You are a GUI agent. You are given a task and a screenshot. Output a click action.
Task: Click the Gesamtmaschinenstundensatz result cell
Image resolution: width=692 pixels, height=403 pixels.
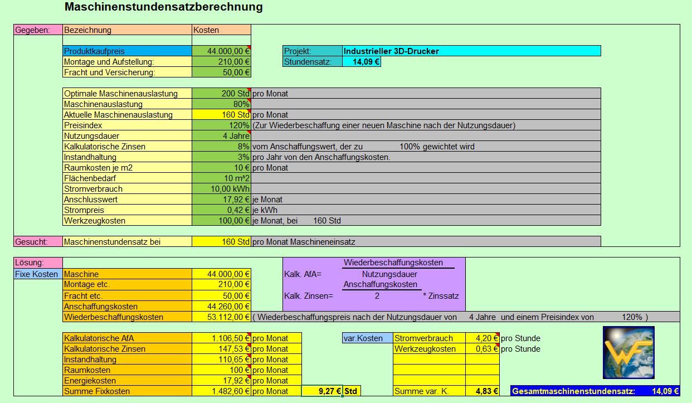pyautogui.click(x=595, y=391)
